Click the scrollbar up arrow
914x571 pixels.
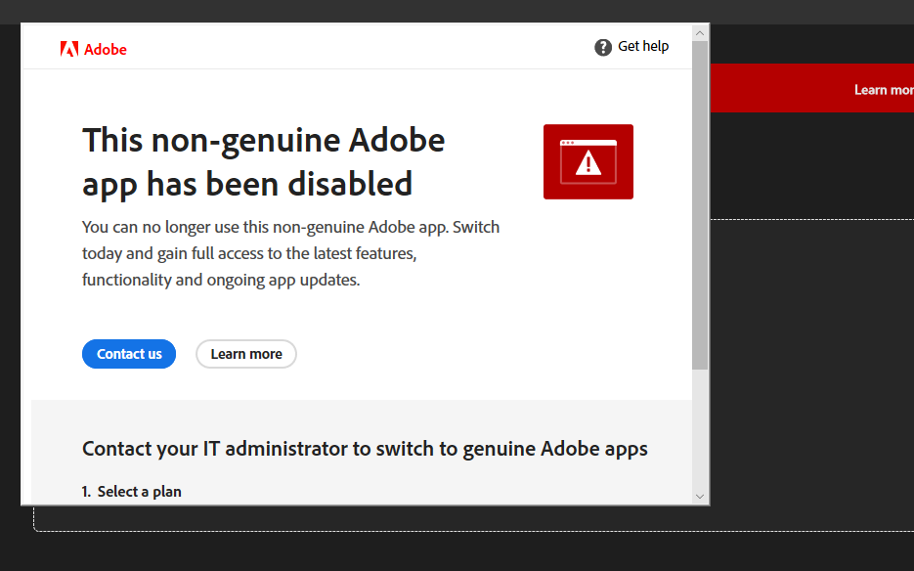(x=700, y=33)
